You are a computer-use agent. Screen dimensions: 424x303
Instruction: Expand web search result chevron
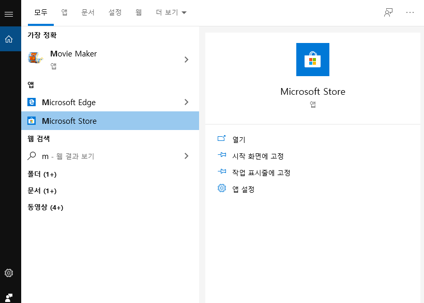[186, 156]
